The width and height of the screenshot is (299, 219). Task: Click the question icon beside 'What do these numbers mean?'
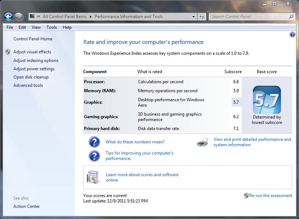tap(94, 142)
